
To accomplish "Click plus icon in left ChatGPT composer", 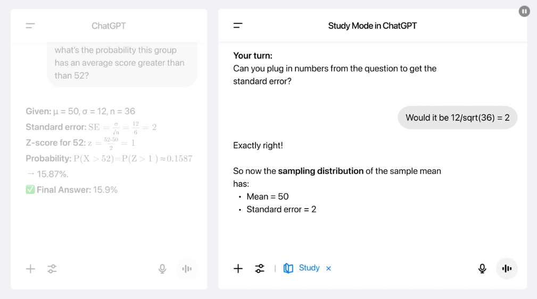I will click(30, 269).
